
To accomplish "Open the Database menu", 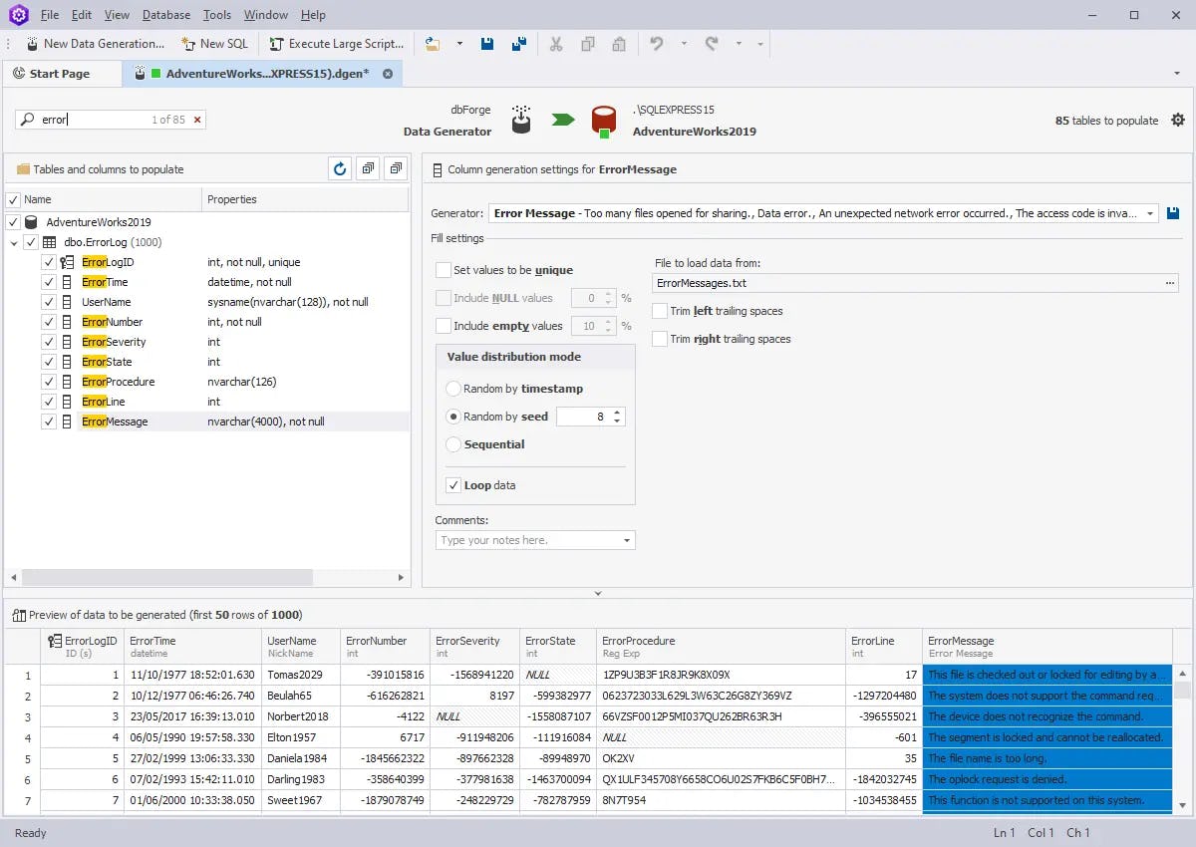I will coord(165,14).
